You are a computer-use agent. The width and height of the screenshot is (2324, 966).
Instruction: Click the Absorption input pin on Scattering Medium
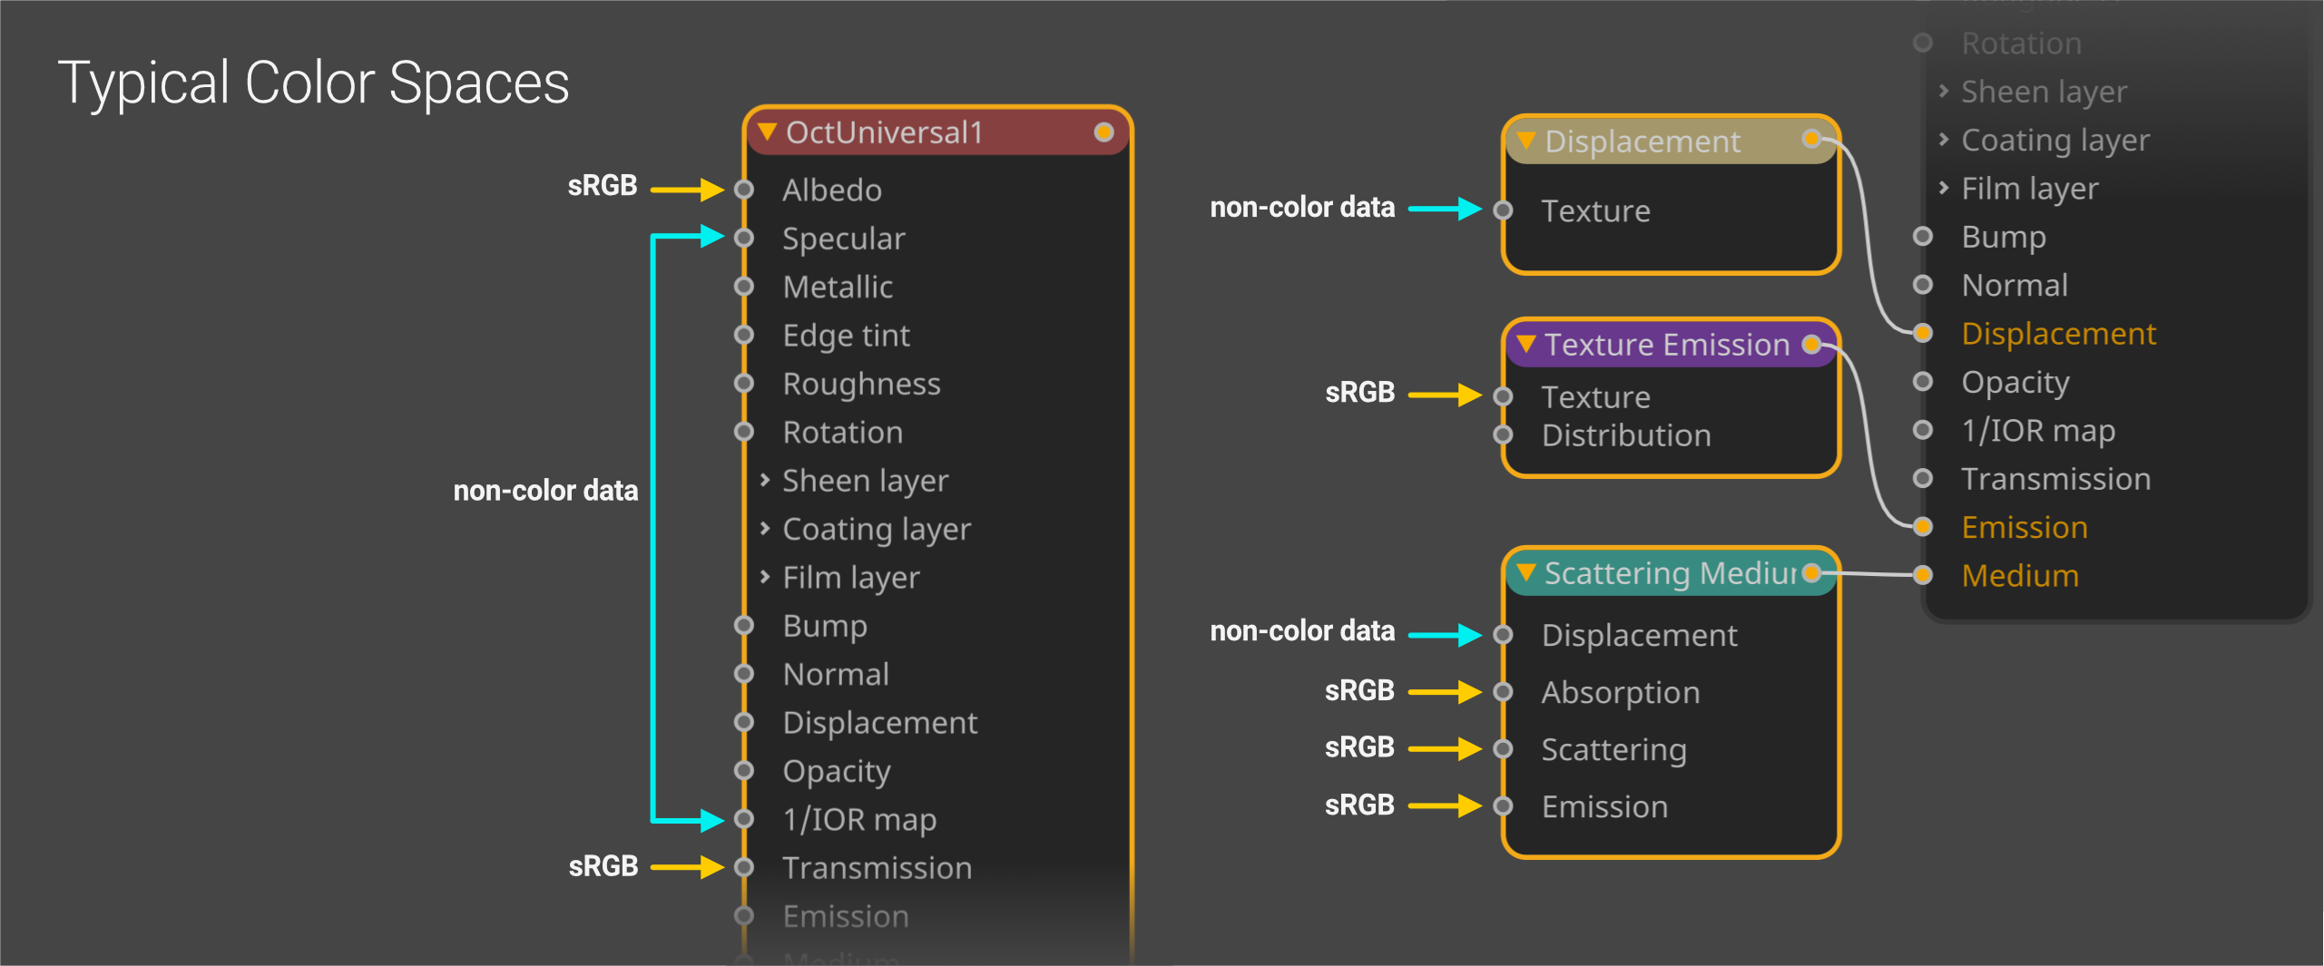pos(1504,692)
